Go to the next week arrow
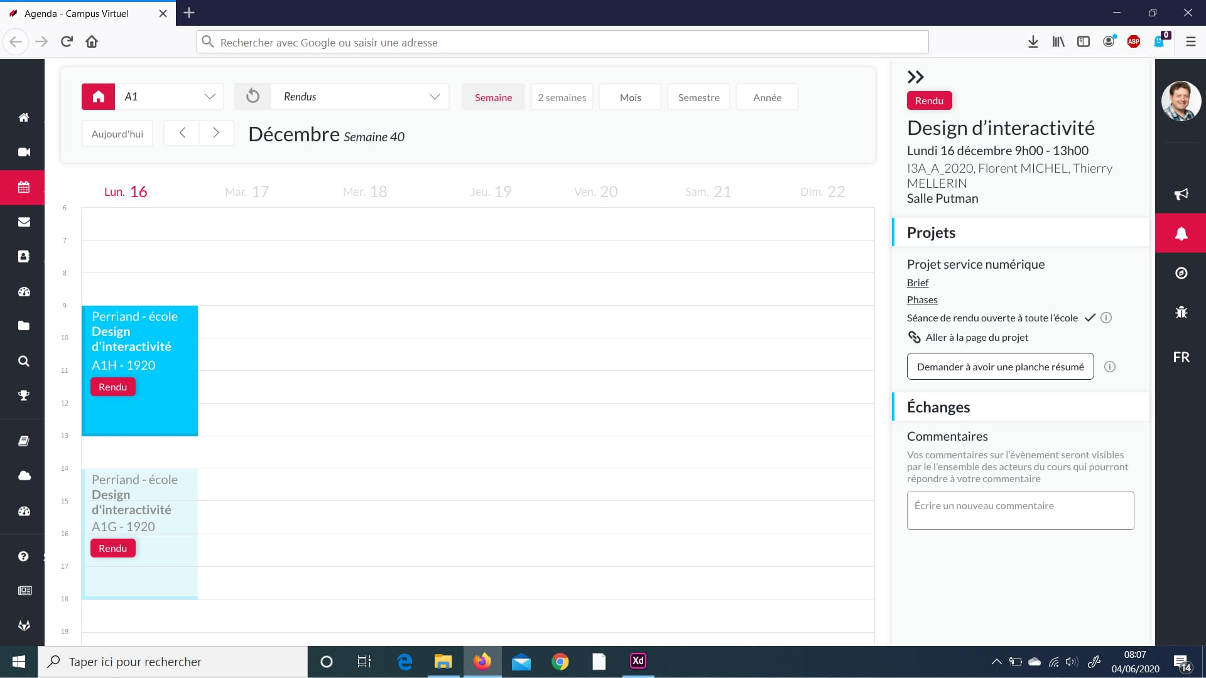 click(216, 133)
